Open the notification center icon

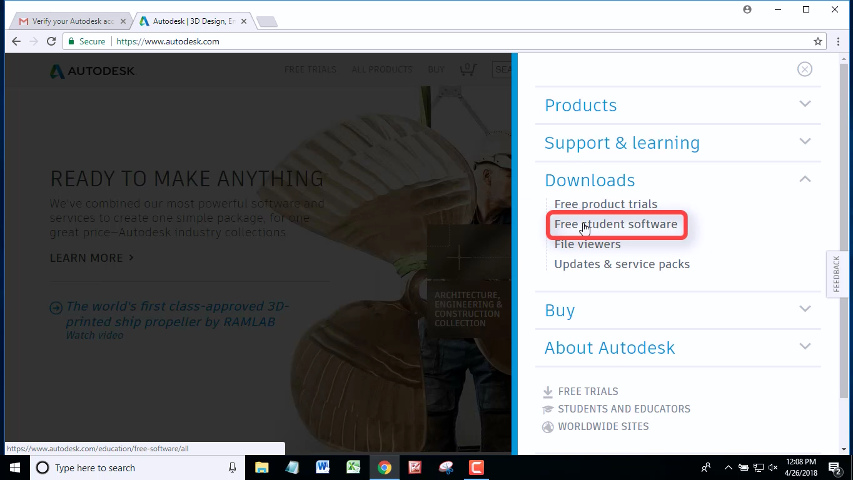pyautogui.click(x=835, y=467)
